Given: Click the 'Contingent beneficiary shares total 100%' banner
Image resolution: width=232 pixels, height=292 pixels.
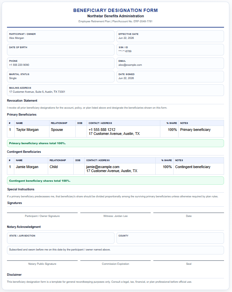Looking at the screenshot, I should pos(116,181).
